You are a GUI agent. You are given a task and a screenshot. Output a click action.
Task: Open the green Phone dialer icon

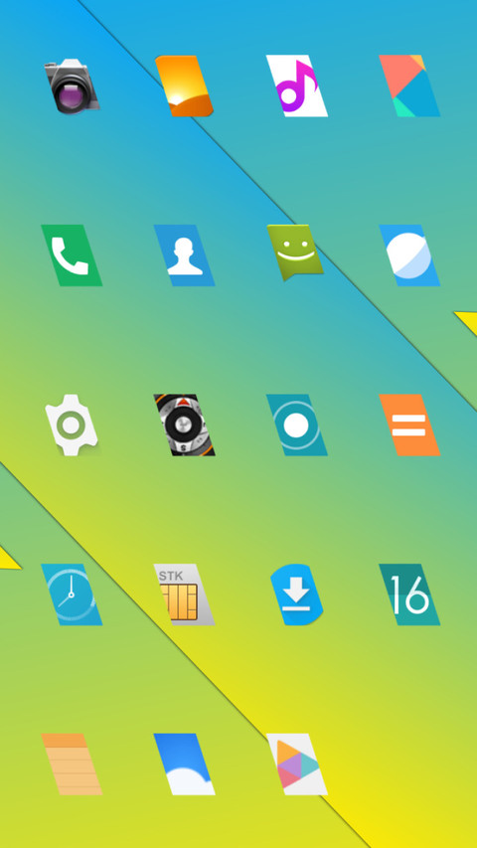(x=72, y=255)
